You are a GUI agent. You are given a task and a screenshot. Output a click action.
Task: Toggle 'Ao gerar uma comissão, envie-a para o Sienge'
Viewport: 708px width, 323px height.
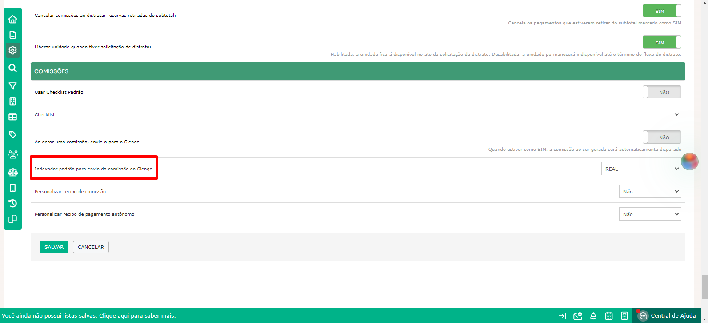[662, 138]
